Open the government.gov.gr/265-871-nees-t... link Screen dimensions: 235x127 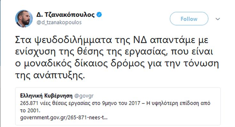pos(64,117)
